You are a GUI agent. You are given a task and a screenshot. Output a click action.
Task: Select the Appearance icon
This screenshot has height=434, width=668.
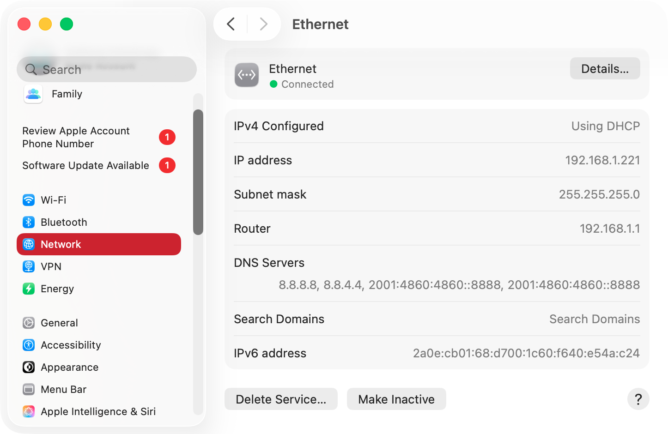pos(28,367)
